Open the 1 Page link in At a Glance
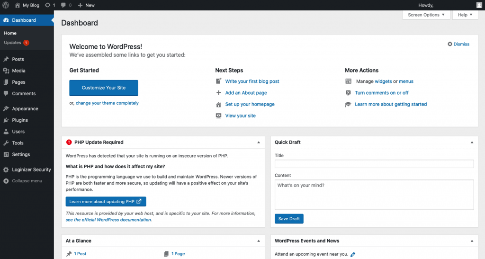Image resolution: width=485 pixels, height=259 pixels. click(178, 254)
